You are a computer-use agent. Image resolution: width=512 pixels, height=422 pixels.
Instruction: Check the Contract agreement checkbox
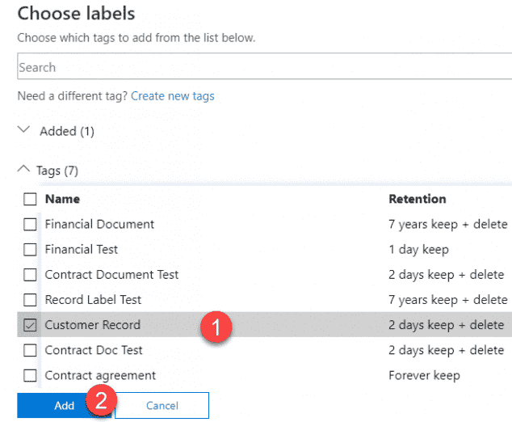click(x=30, y=375)
